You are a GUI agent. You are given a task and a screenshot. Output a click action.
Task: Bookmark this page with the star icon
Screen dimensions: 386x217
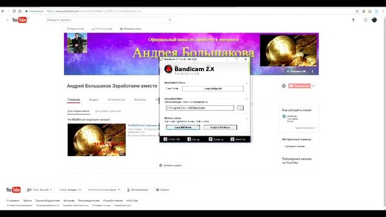pyautogui.click(x=357, y=11)
